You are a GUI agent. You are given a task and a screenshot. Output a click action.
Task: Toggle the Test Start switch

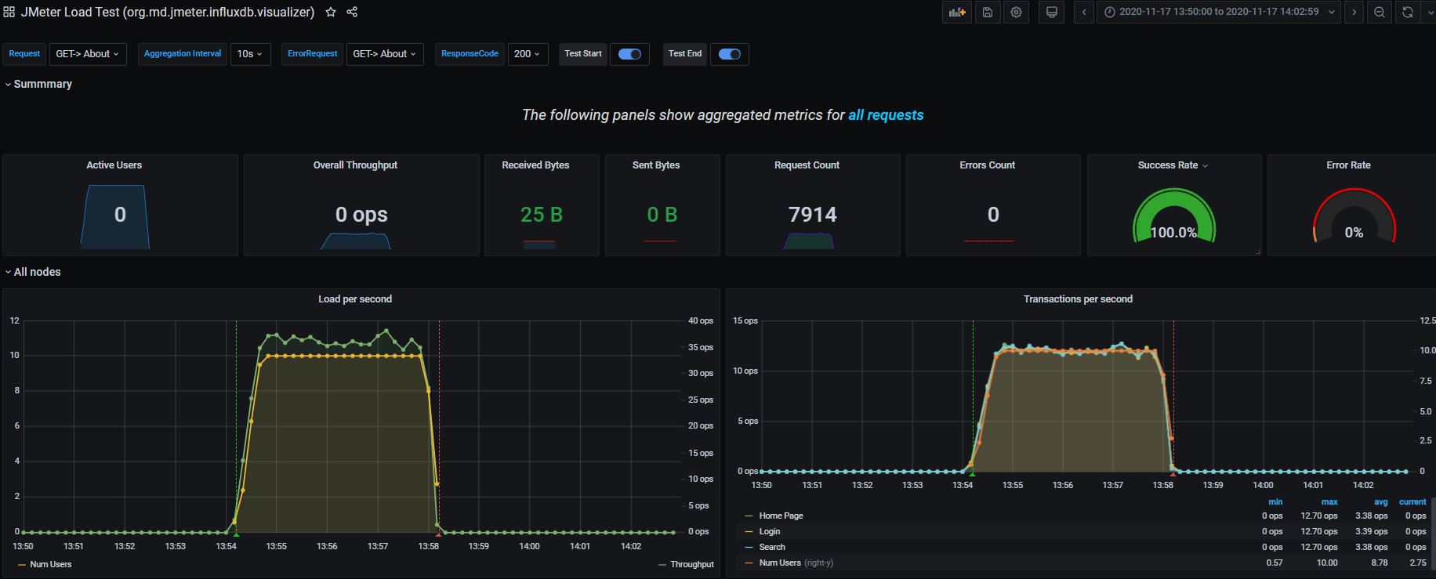(x=629, y=54)
